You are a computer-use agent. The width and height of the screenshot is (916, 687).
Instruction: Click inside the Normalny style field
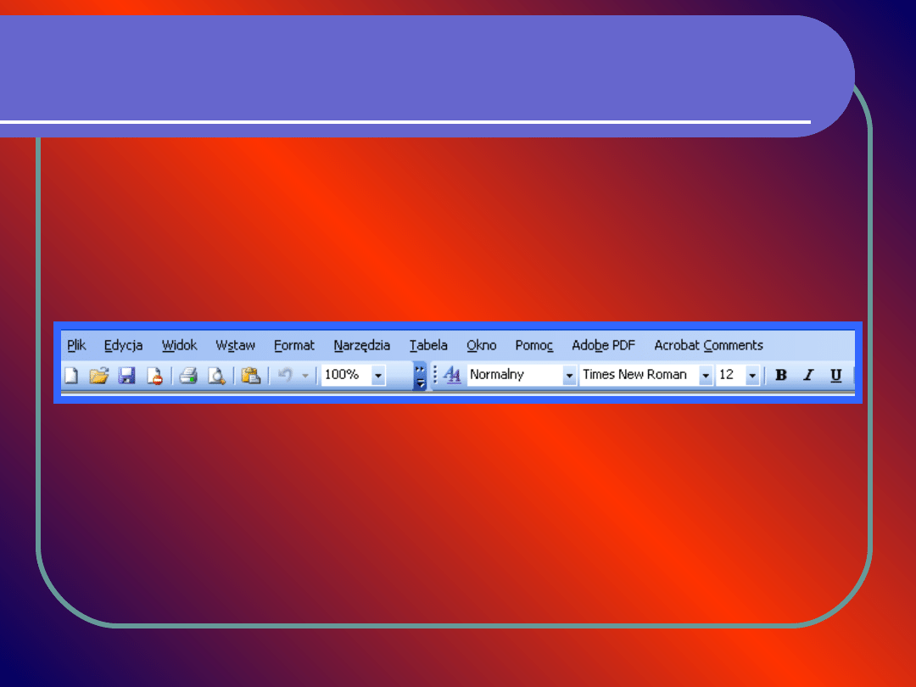(515, 375)
